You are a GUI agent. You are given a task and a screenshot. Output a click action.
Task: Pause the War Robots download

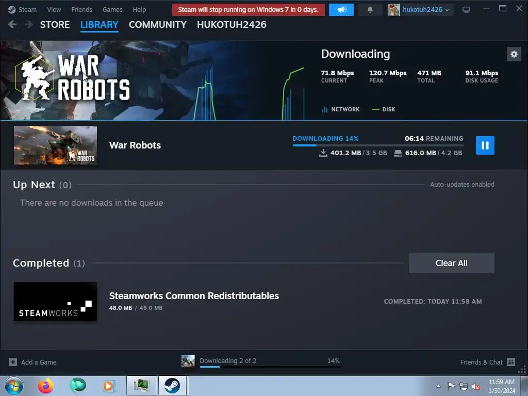pyautogui.click(x=485, y=145)
